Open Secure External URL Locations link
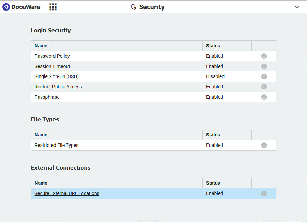Viewport: 307px width, 222px height. click(67, 193)
